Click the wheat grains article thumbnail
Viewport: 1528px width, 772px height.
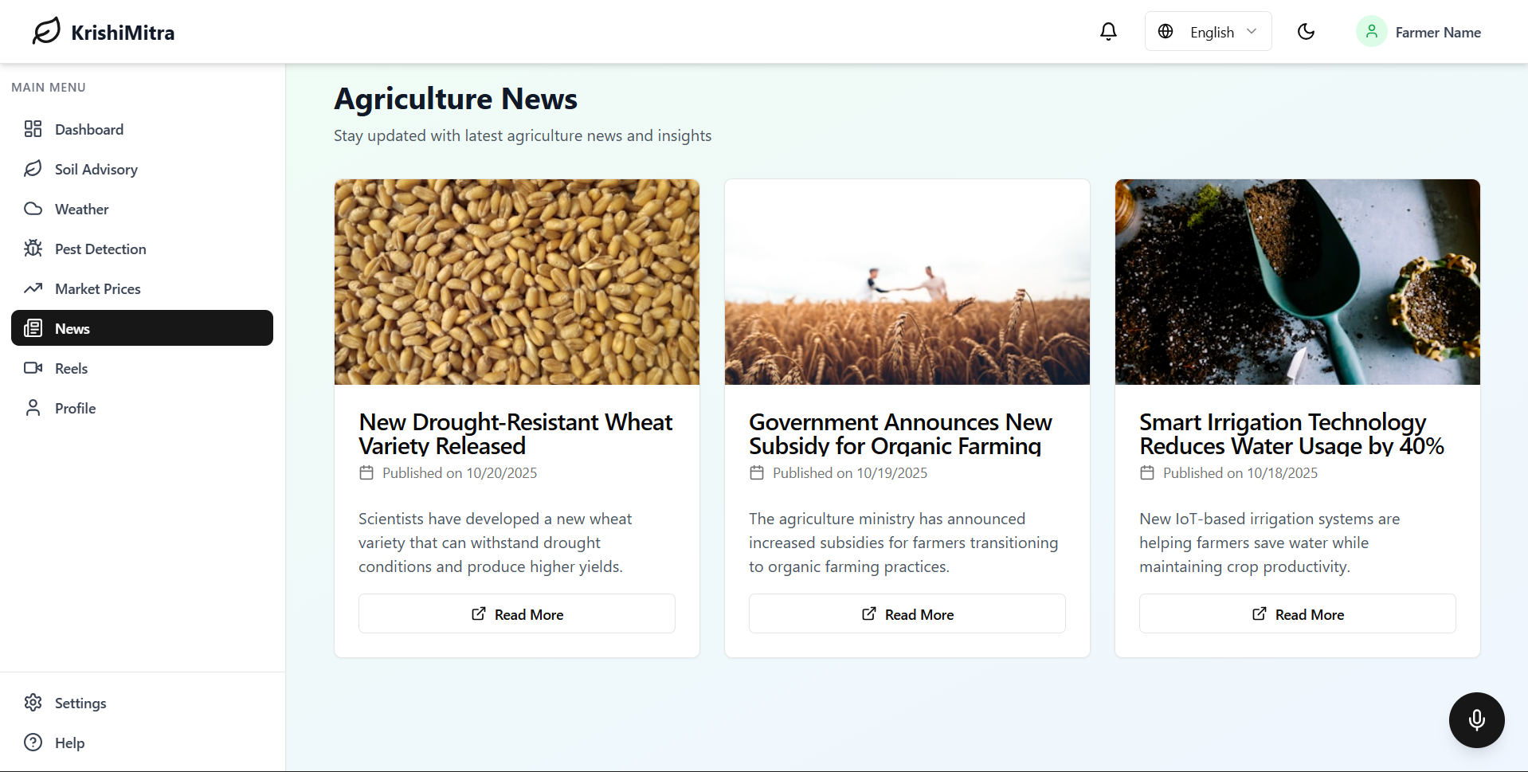point(516,282)
